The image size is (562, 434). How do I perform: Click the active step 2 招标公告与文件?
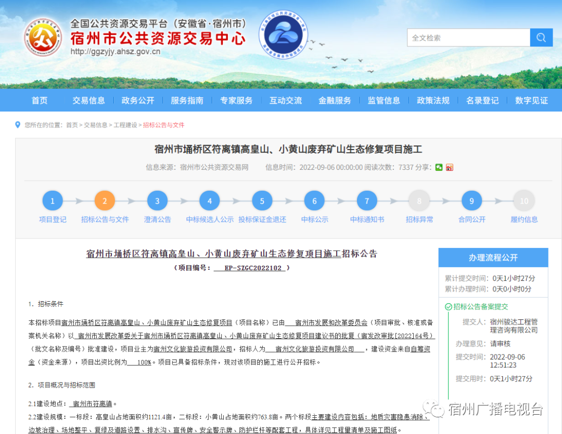105,201
